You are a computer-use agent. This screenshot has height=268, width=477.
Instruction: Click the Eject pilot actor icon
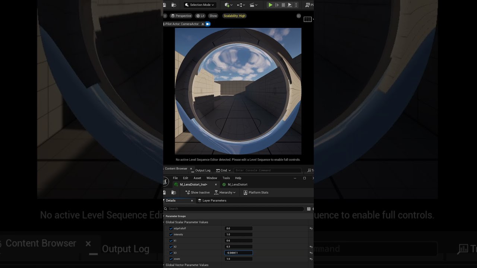pos(203,24)
